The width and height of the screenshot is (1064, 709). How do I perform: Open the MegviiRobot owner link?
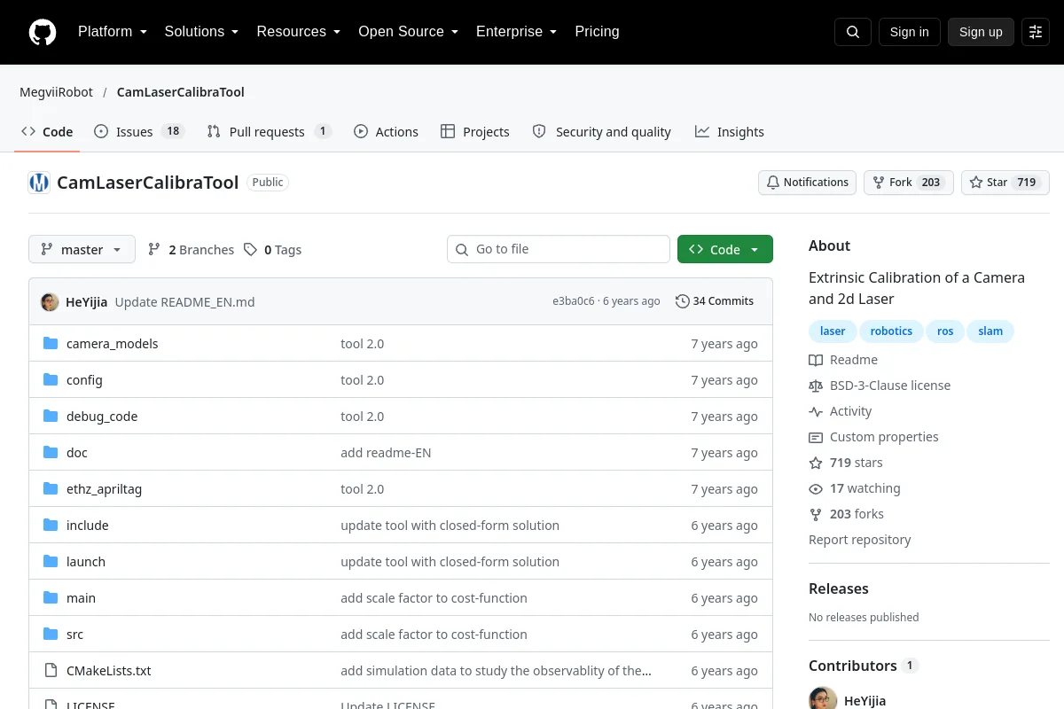[x=56, y=92]
